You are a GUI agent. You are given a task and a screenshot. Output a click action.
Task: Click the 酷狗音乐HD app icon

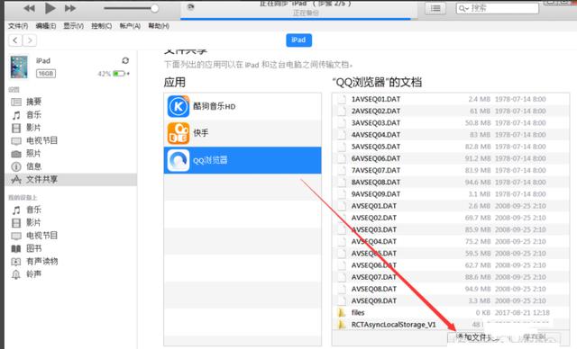pyautogui.click(x=179, y=106)
